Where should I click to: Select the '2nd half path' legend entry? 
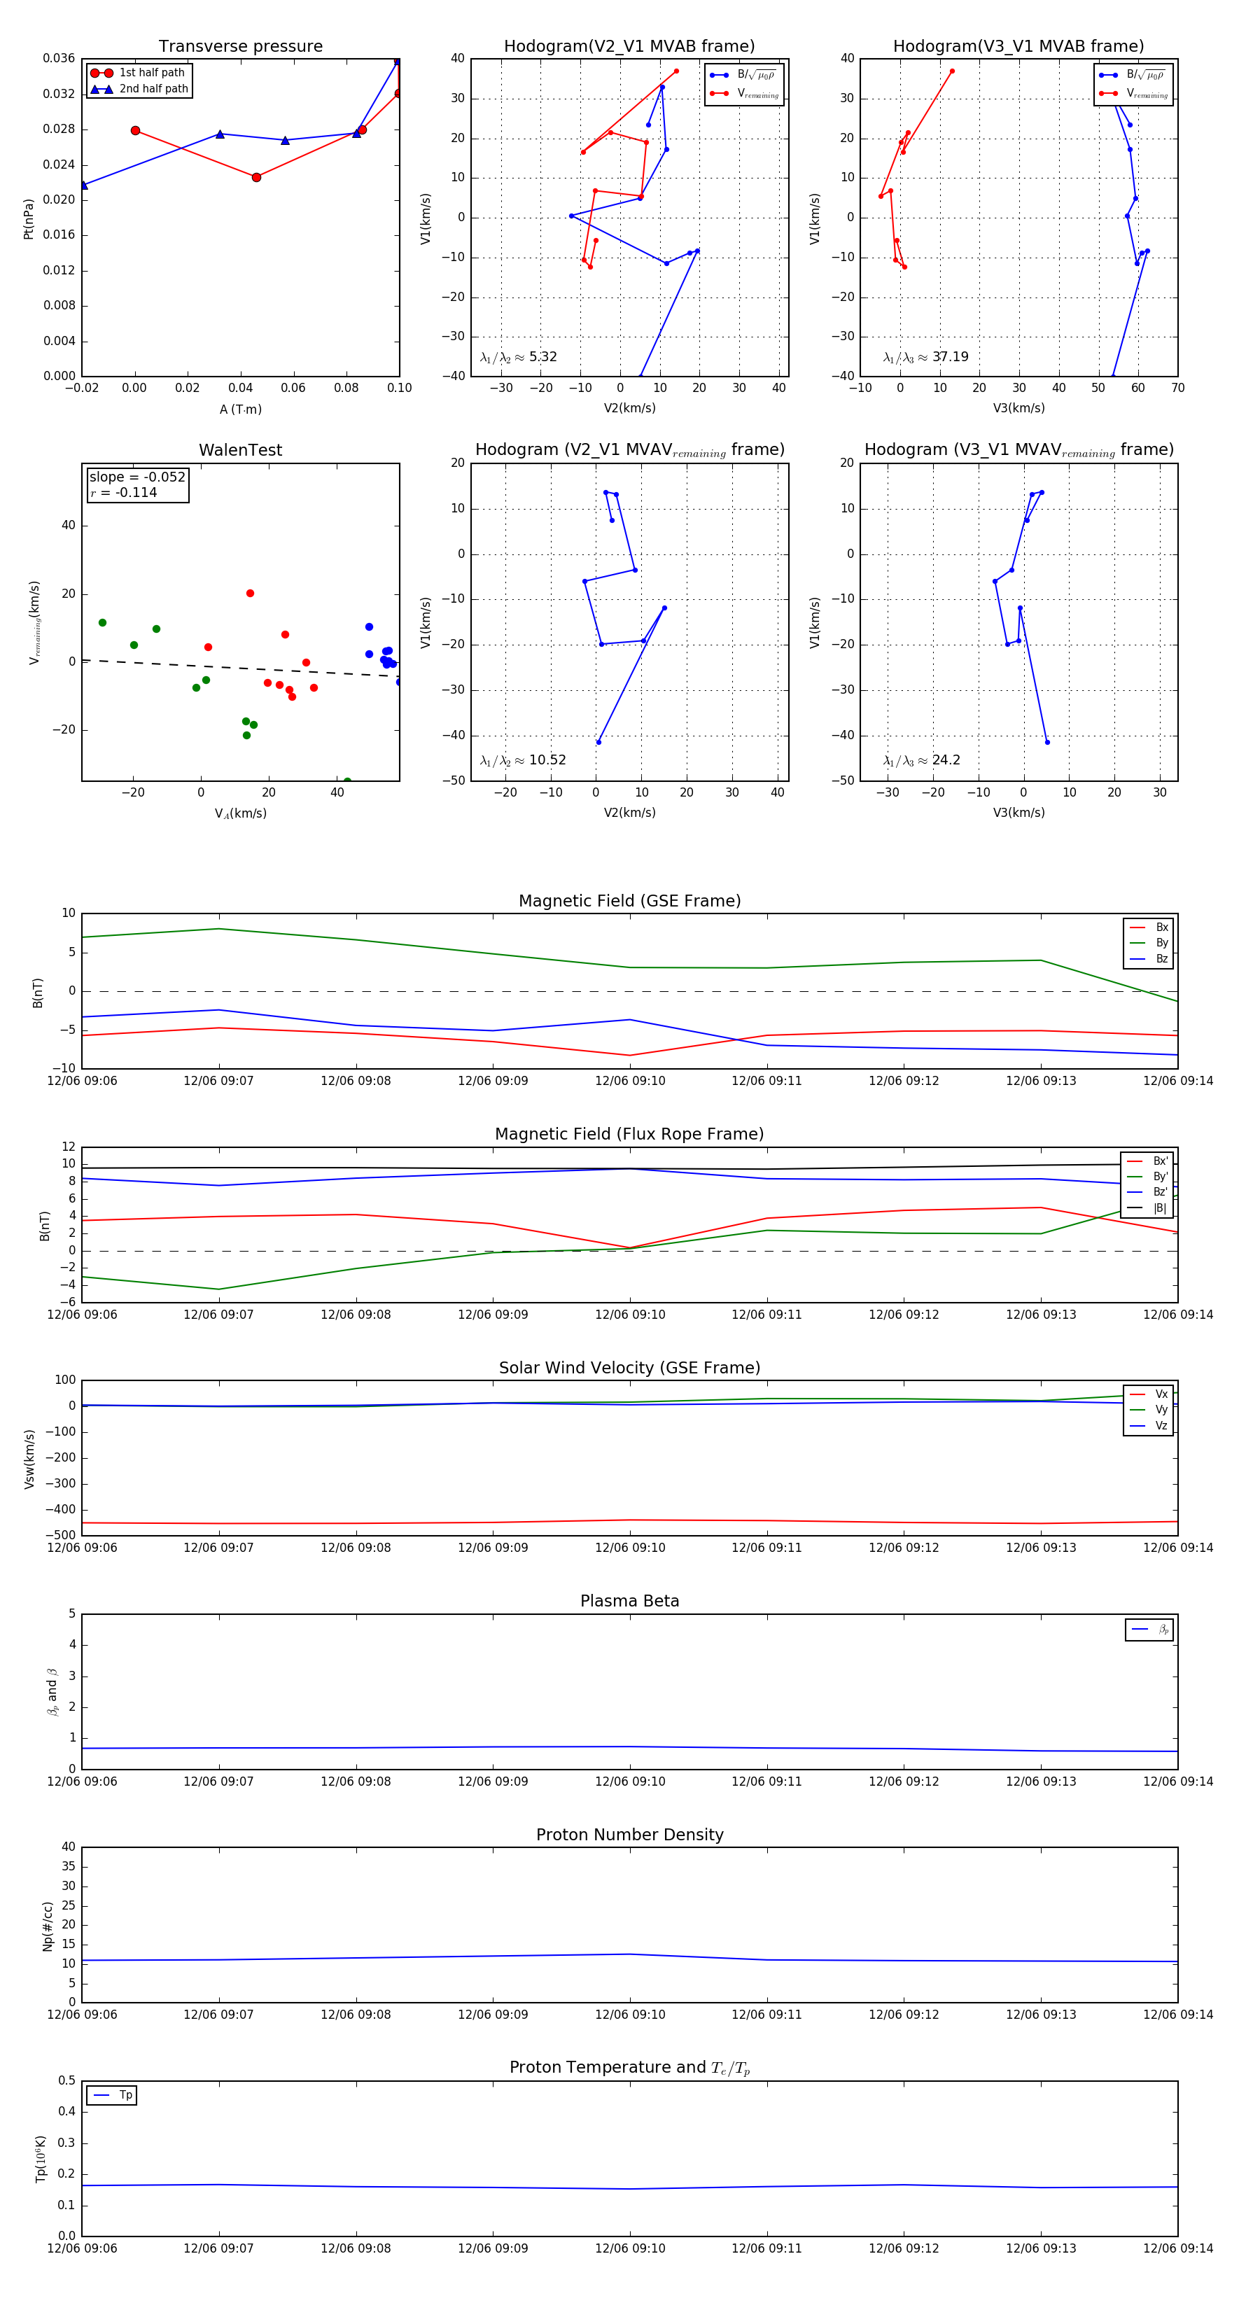click(139, 89)
